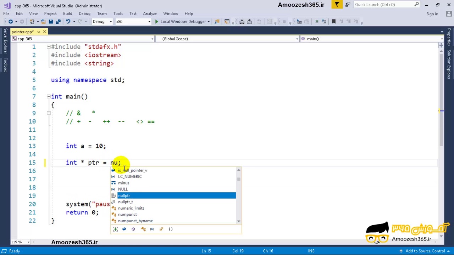The height and width of the screenshot is (255, 454).
Task: Open the notifications flag icon in title bar
Action: tap(337, 5)
